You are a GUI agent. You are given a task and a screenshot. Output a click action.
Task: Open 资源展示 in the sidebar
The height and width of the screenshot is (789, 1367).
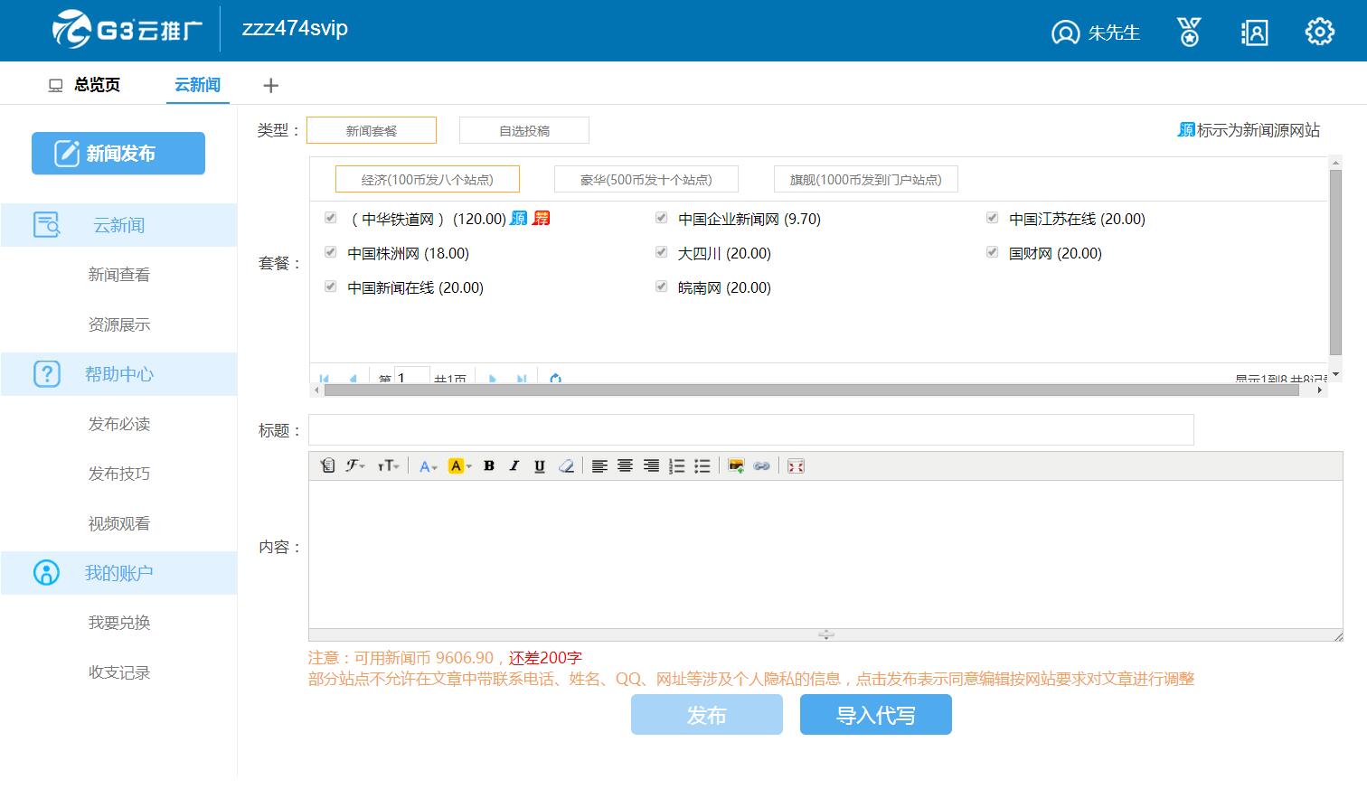(119, 324)
